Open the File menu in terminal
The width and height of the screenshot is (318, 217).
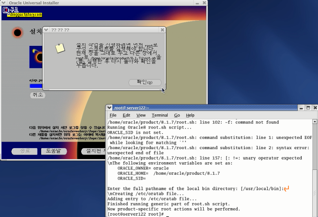[113, 115]
